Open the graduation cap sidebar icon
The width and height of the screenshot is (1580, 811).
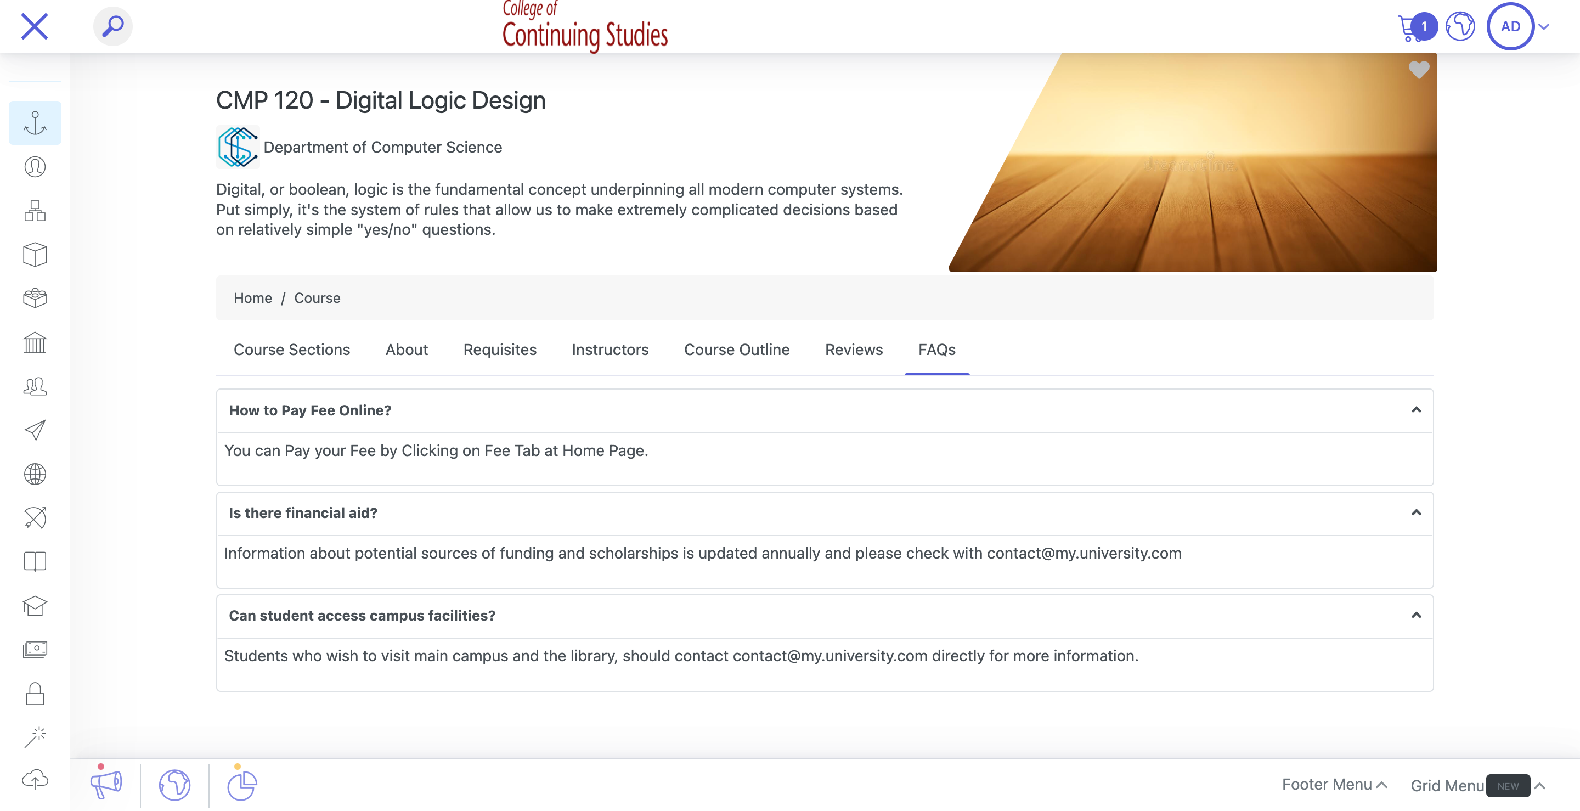coord(35,605)
